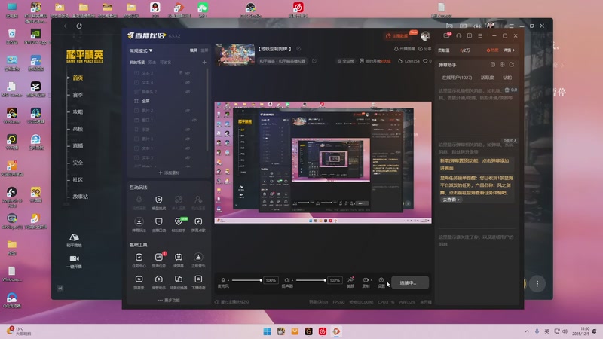The width and height of the screenshot is (603, 339).
Task: Open the shield challenge icon in 互动玩法
Action: [x=158, y=202]
